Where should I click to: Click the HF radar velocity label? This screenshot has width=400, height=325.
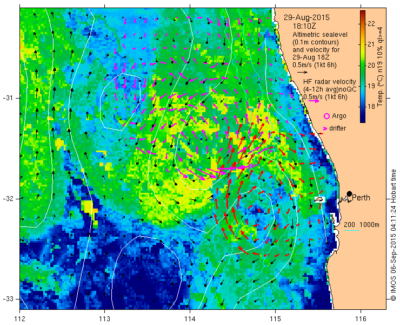tap(330, 82)
